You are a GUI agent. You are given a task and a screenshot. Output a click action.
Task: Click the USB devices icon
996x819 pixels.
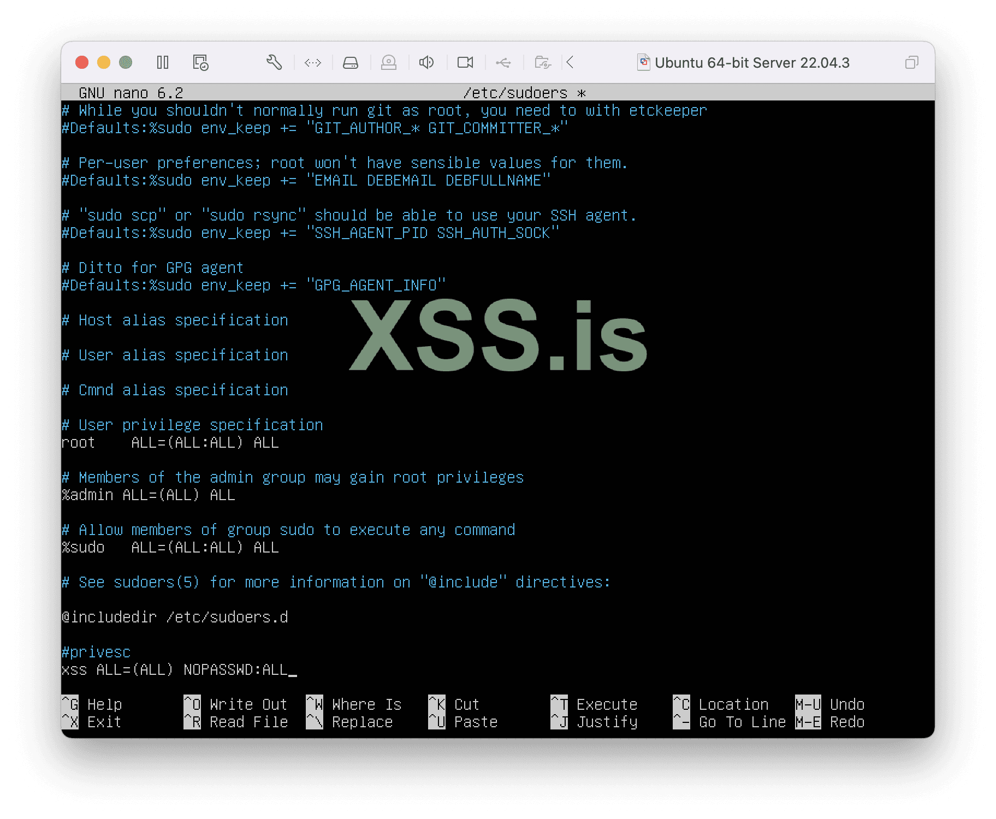coord(503,63)
